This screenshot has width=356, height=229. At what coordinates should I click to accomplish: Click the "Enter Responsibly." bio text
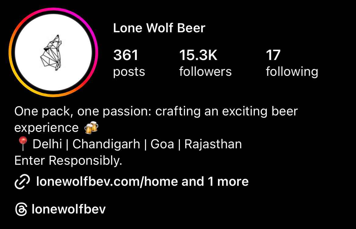pyautogui.click(x=68, y=160)
